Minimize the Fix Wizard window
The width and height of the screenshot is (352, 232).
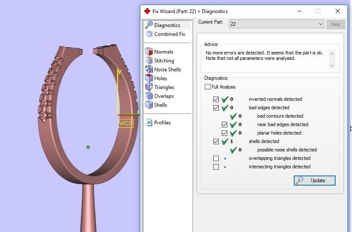click(x=299, y=11)
